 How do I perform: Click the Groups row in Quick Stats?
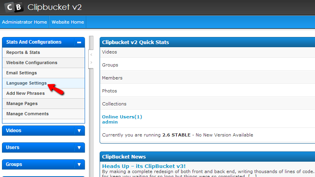(208, 65)
